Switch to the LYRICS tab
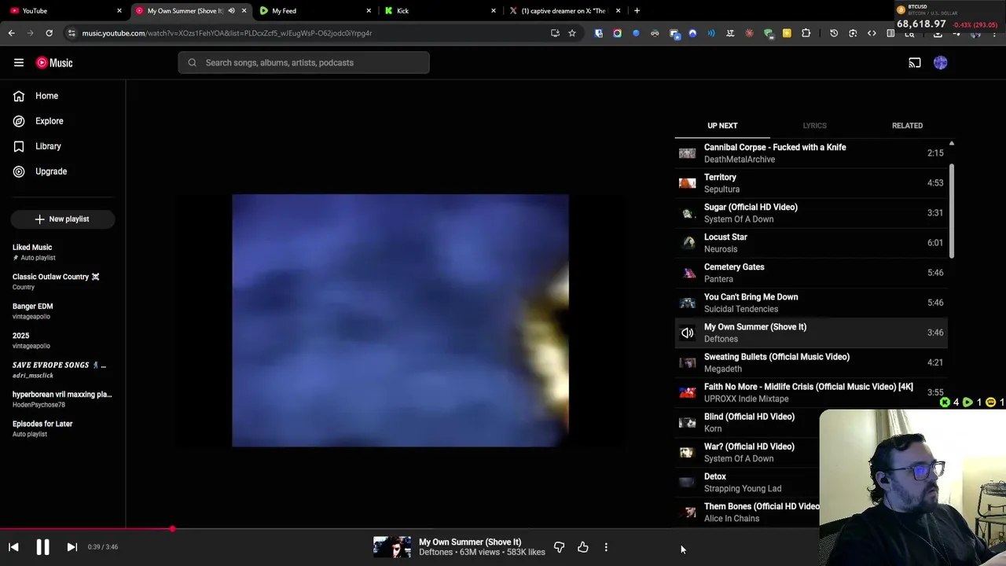This screenshot has height=566, width=1006. [x=814, y=126]
